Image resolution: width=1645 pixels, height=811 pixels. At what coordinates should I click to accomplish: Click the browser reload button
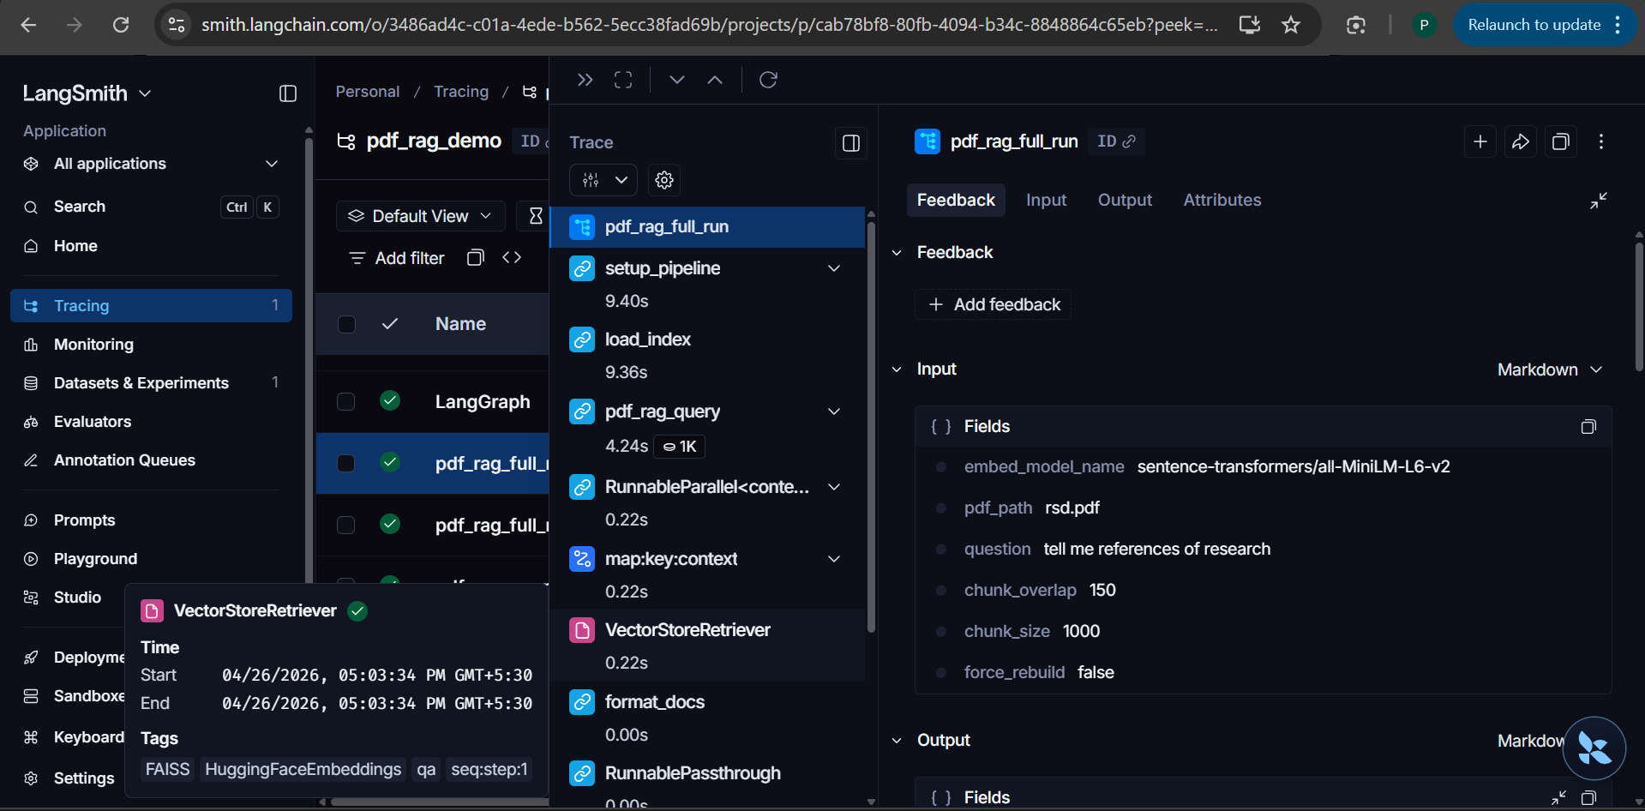tap(121, 25)
